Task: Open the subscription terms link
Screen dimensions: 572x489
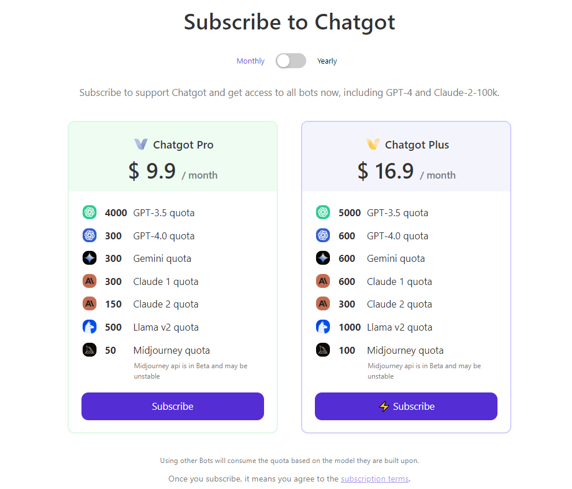Action: [x=374, y=479]
